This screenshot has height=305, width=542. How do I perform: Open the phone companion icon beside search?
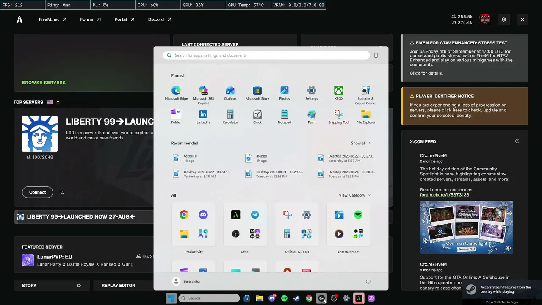tap(376, 55)
